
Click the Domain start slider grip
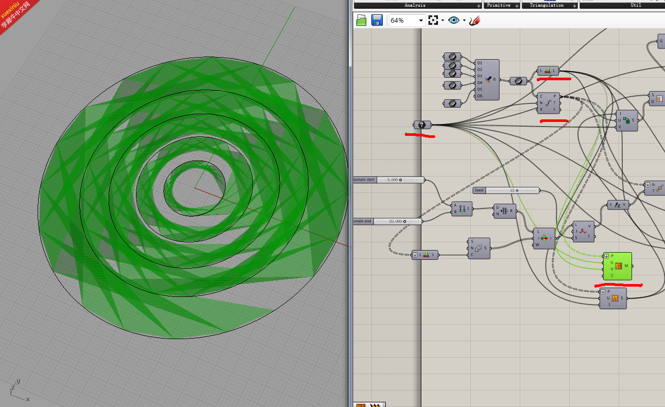pos(401,180)
